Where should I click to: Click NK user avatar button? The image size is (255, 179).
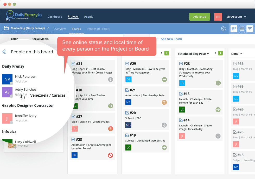(218, 17)
